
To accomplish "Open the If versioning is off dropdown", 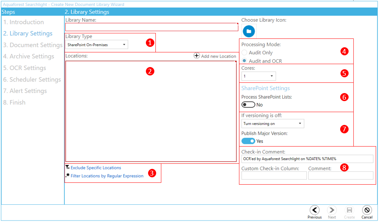I will coord(272,123).
